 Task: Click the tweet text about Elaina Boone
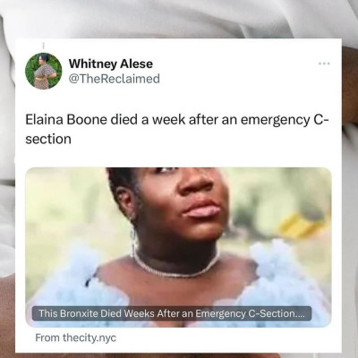click(177, 129)
